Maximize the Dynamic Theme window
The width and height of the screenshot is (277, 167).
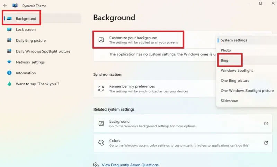261,3
